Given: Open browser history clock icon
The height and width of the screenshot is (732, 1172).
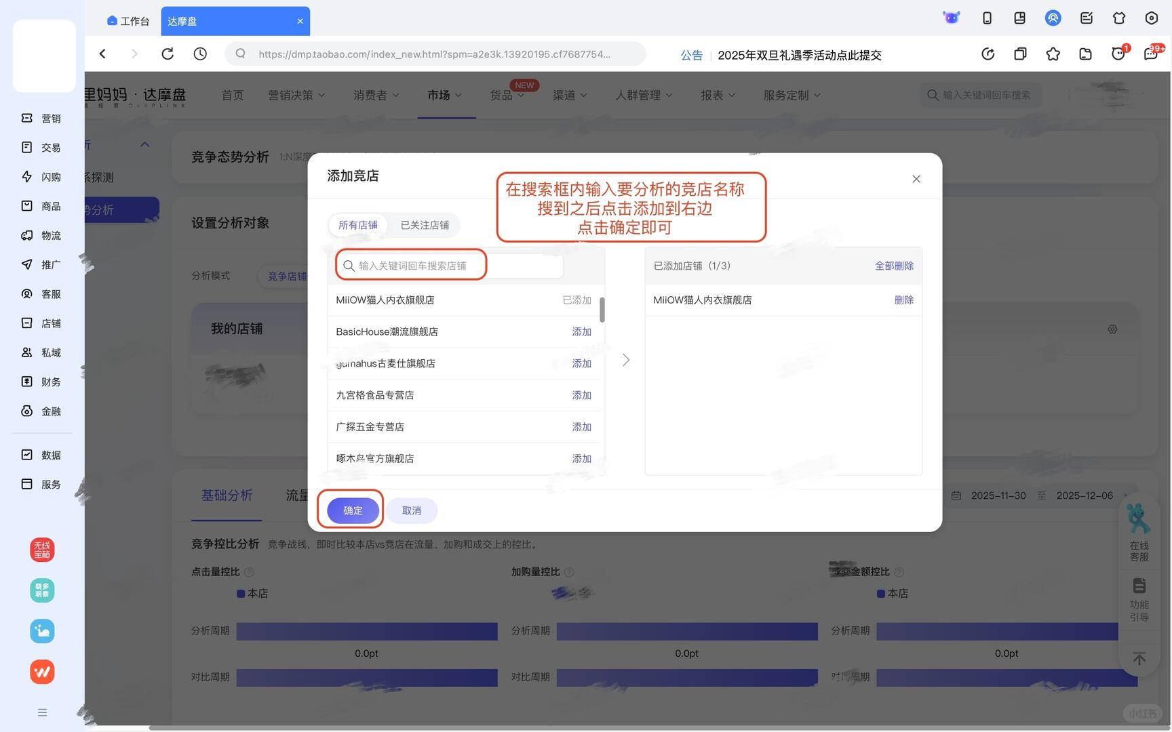Looking at the screenshot, I should tap(200, 54).
